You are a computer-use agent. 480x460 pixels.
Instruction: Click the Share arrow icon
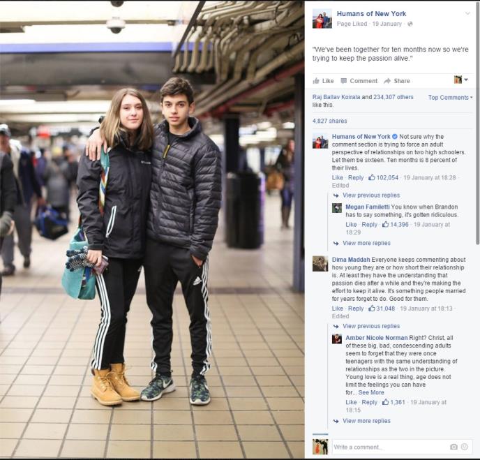tap(387, 81)
